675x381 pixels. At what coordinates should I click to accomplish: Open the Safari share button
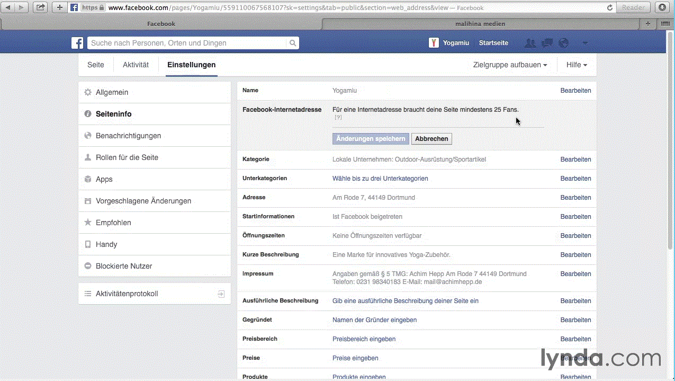(x=40, y=7)
